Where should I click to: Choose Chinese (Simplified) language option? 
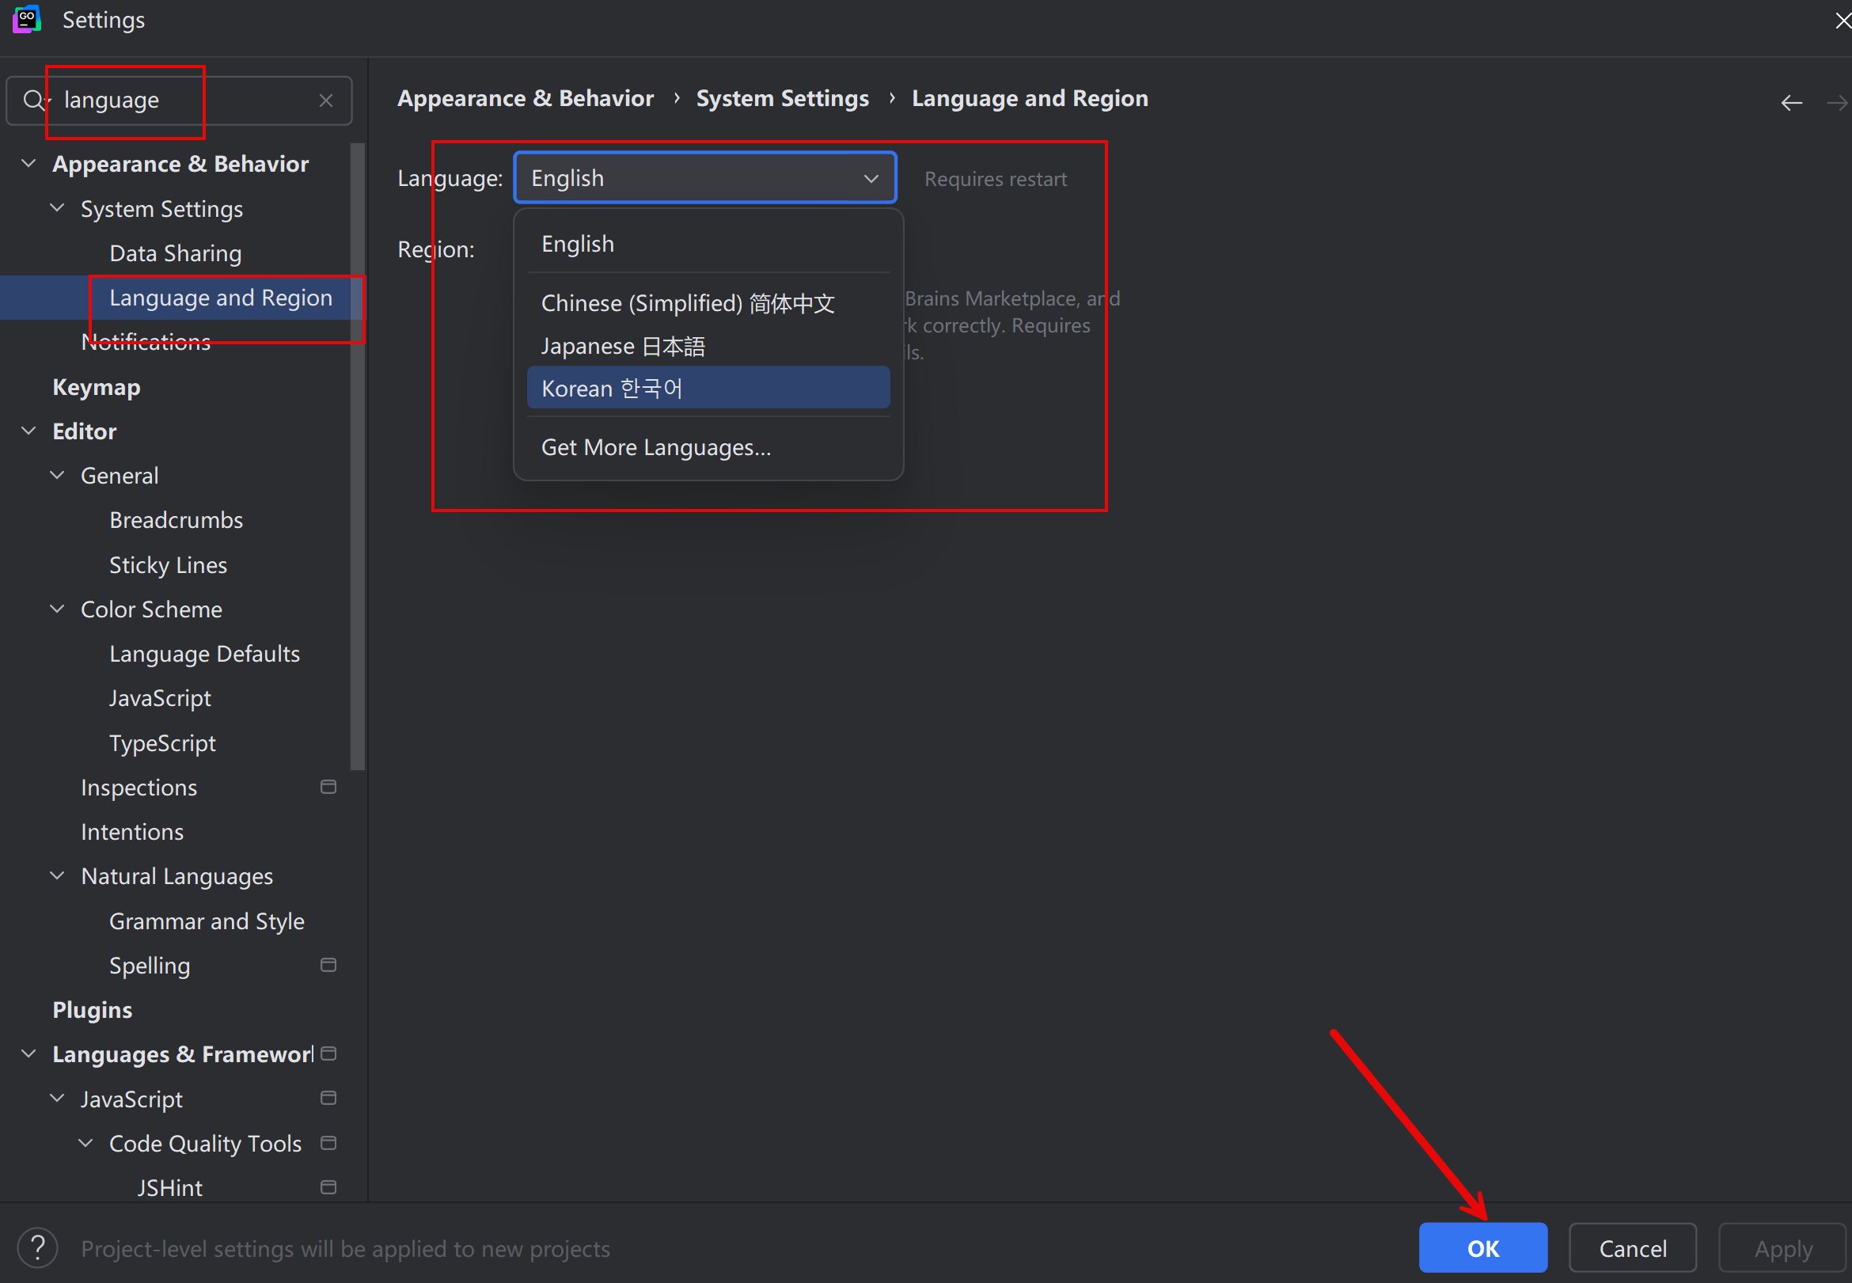tap(688, 303)
